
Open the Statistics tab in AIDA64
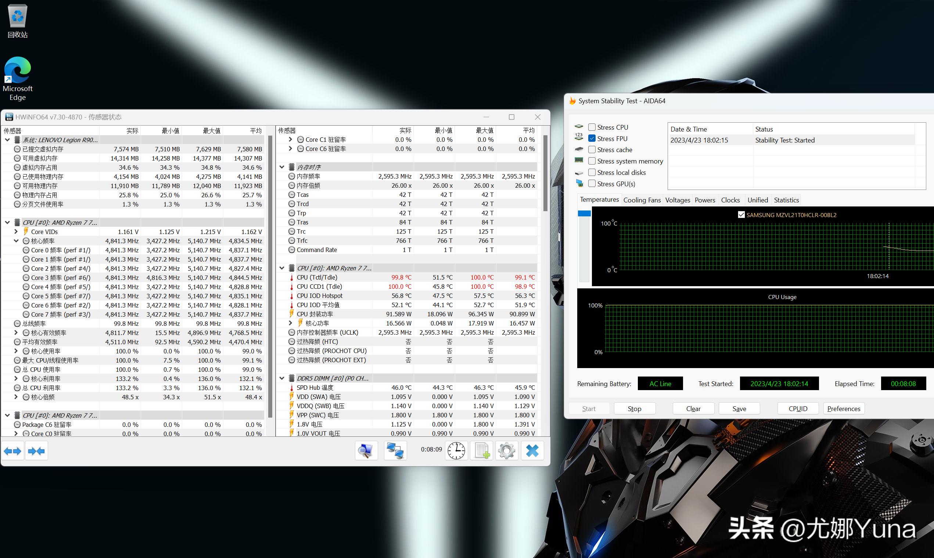pos(786,200)
